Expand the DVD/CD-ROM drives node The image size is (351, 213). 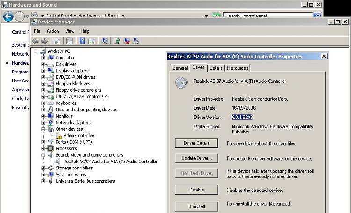tap(43, 77)
